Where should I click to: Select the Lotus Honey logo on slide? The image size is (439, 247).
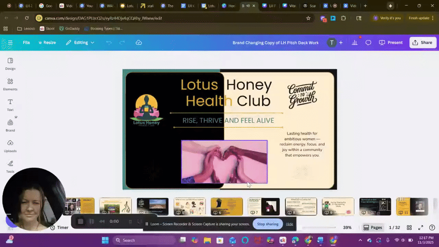click(147, 111)
